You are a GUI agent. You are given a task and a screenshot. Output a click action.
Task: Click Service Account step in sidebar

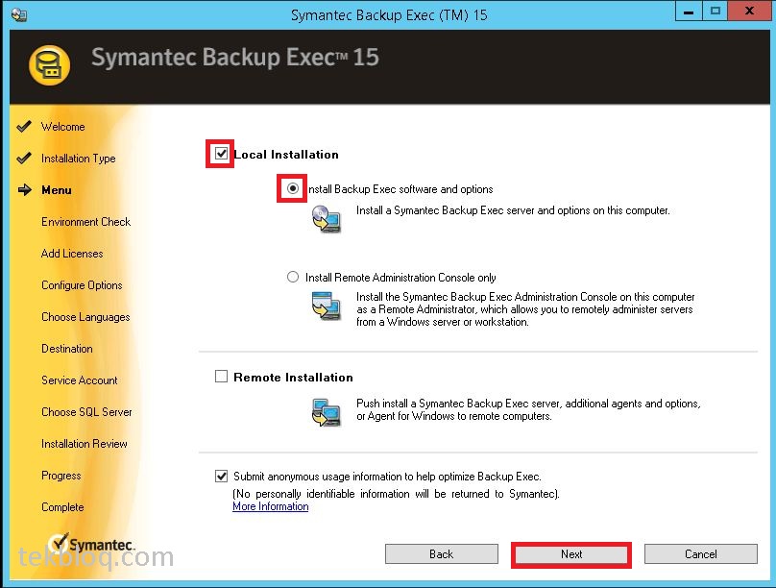click(x=80, y=380)
